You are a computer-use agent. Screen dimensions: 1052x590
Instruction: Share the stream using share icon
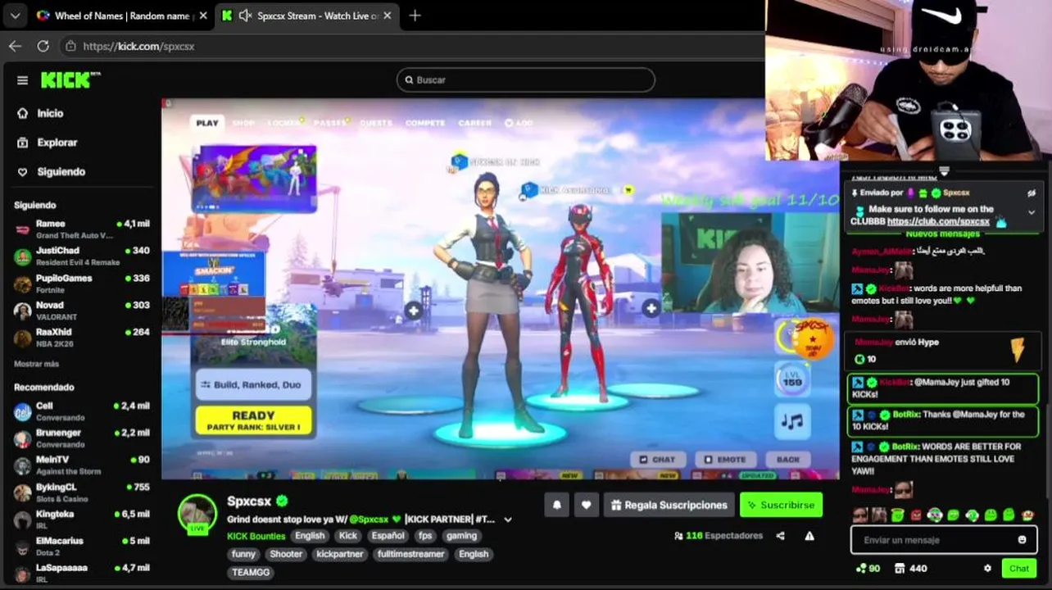(x=780, y=536)
